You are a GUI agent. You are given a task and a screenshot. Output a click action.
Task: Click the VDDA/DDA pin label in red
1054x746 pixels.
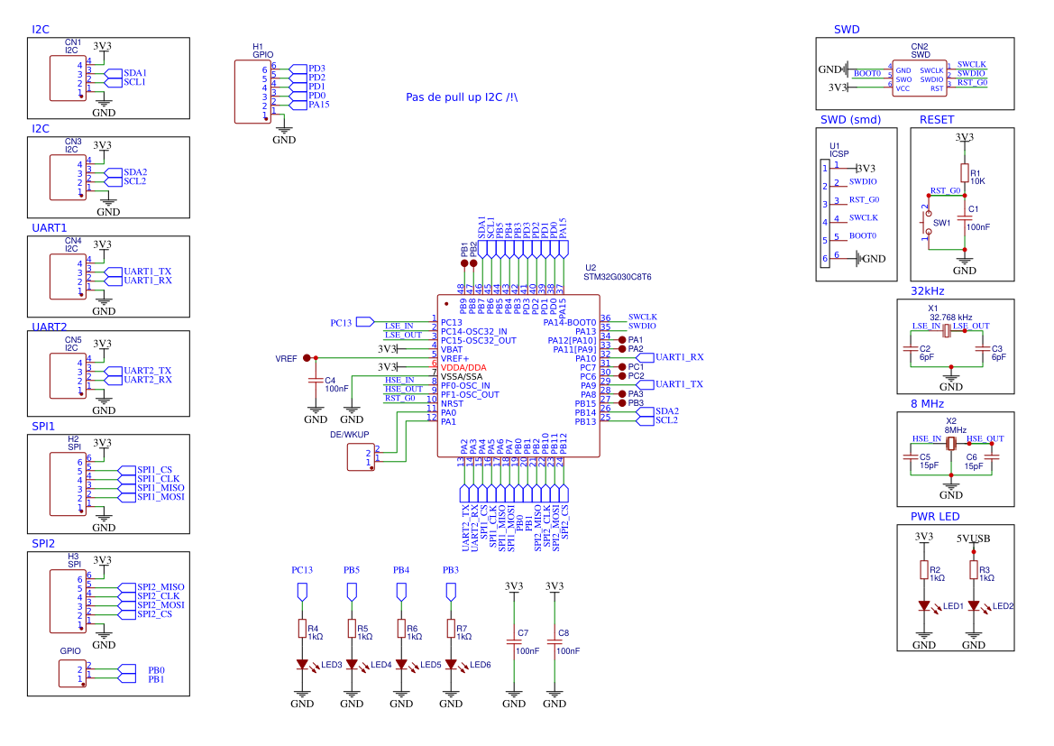pos(463,367)
